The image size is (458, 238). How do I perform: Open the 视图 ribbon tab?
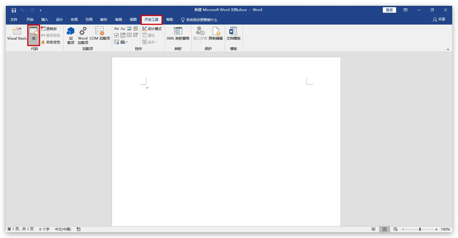click(x=133, y=20)
